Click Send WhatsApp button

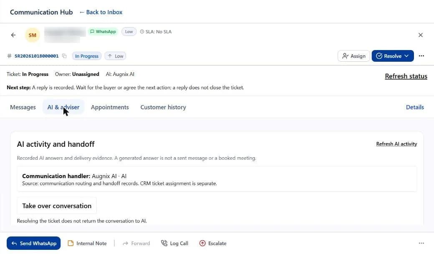(33, 243)
